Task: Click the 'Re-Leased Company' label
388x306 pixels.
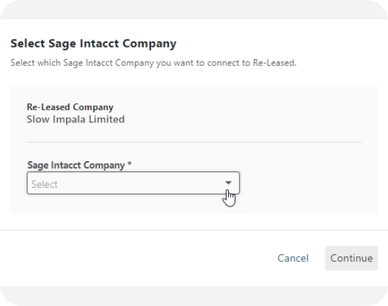Action: 70,107
